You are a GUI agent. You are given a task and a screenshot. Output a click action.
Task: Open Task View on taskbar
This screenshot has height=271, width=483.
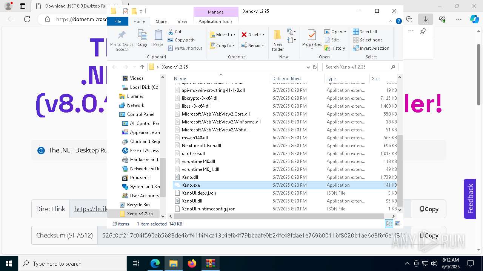136,263
